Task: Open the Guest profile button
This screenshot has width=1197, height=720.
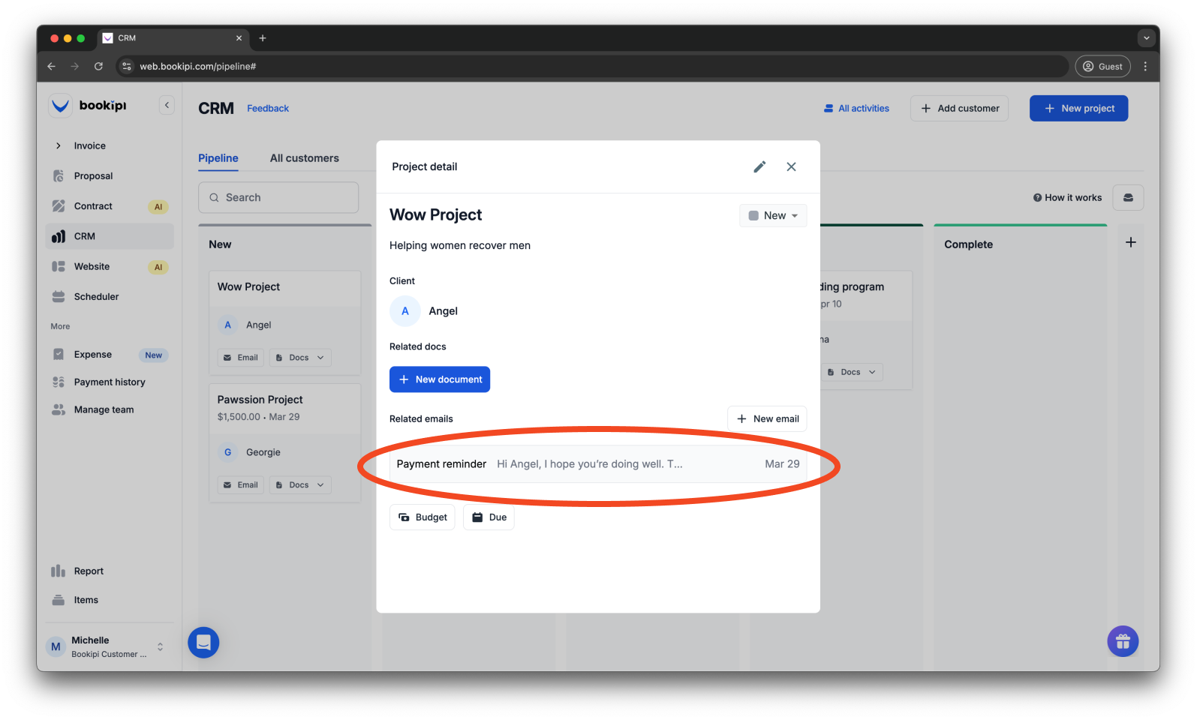Action: pyautogui.click(x=1102, y=67)
